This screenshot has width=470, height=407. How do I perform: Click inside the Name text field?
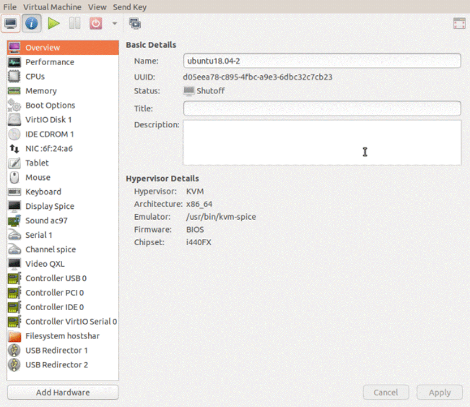click(321, 61)
